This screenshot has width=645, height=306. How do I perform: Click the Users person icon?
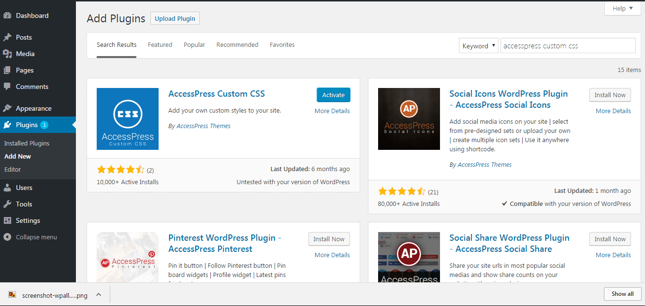pyautogui.click(x=7, y=188)
